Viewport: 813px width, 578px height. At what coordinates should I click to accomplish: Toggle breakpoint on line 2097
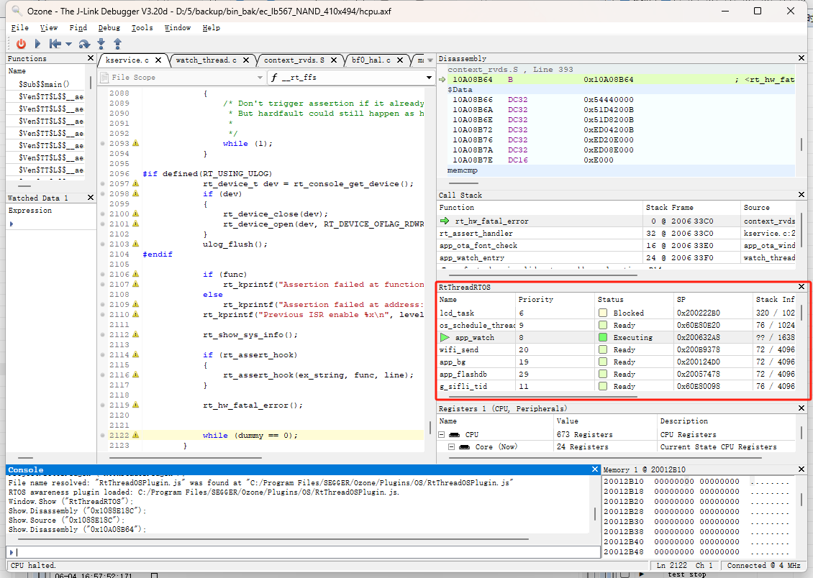click(x=103, y=184)
